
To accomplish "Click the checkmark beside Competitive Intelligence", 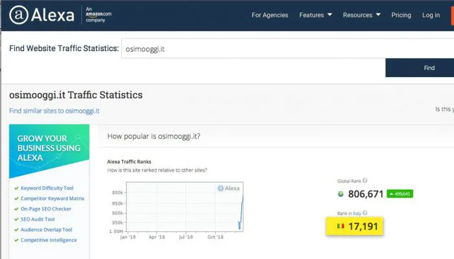I will [16, 240].
